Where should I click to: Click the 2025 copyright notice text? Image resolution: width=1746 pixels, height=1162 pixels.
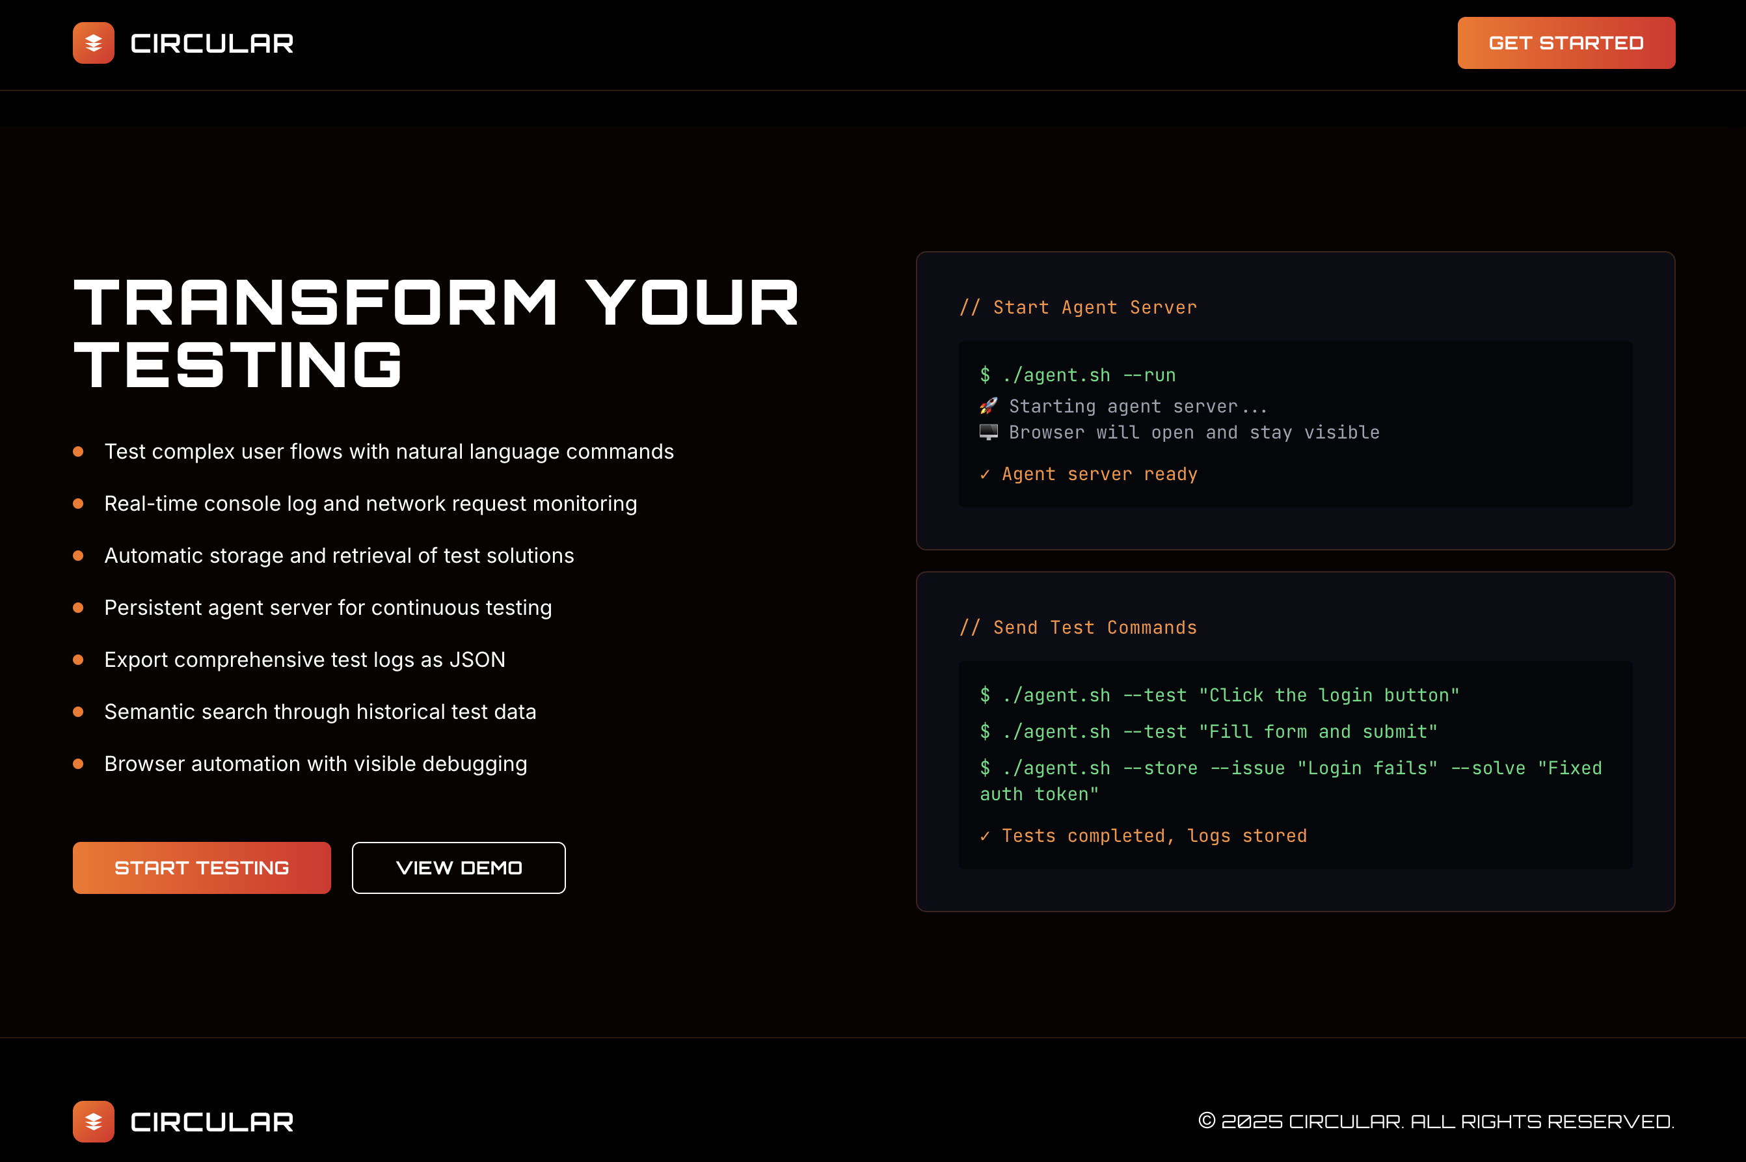(1436, 1121)
